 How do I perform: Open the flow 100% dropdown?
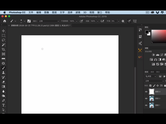98,21
